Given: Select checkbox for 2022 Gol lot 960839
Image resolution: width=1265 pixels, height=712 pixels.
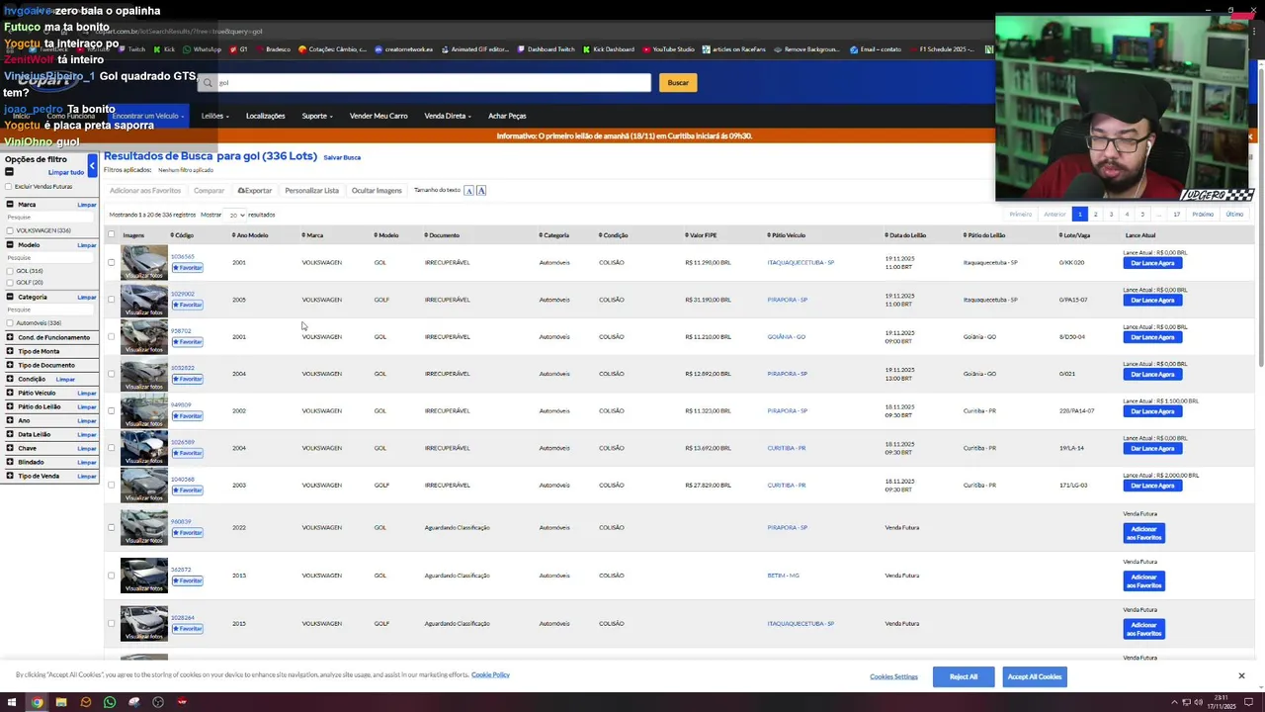Looking at the screenshot, I should (x=111, y=527).
